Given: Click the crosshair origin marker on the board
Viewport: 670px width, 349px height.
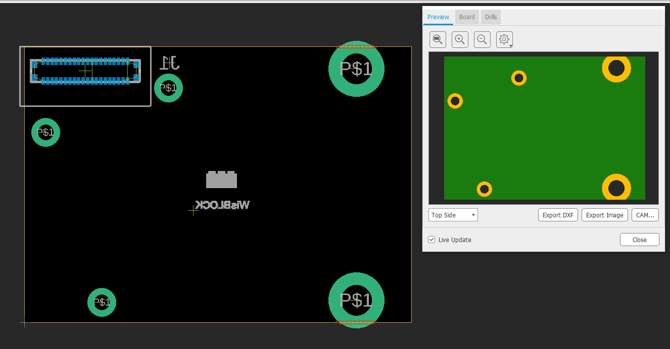Looking at the screenshot, I should (x=192, y=211).
